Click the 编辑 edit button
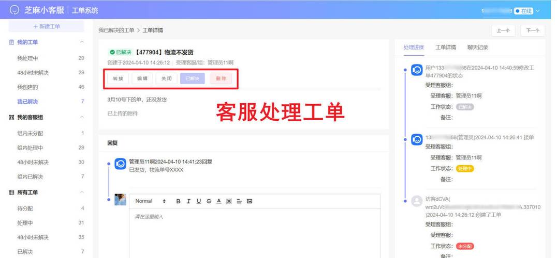Viewport: 557px width, 258px height. pyautogui.click(x=142, y=78)
